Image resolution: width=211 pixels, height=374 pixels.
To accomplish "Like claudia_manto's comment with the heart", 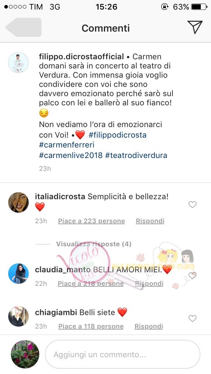I will (x=192, y=275).
